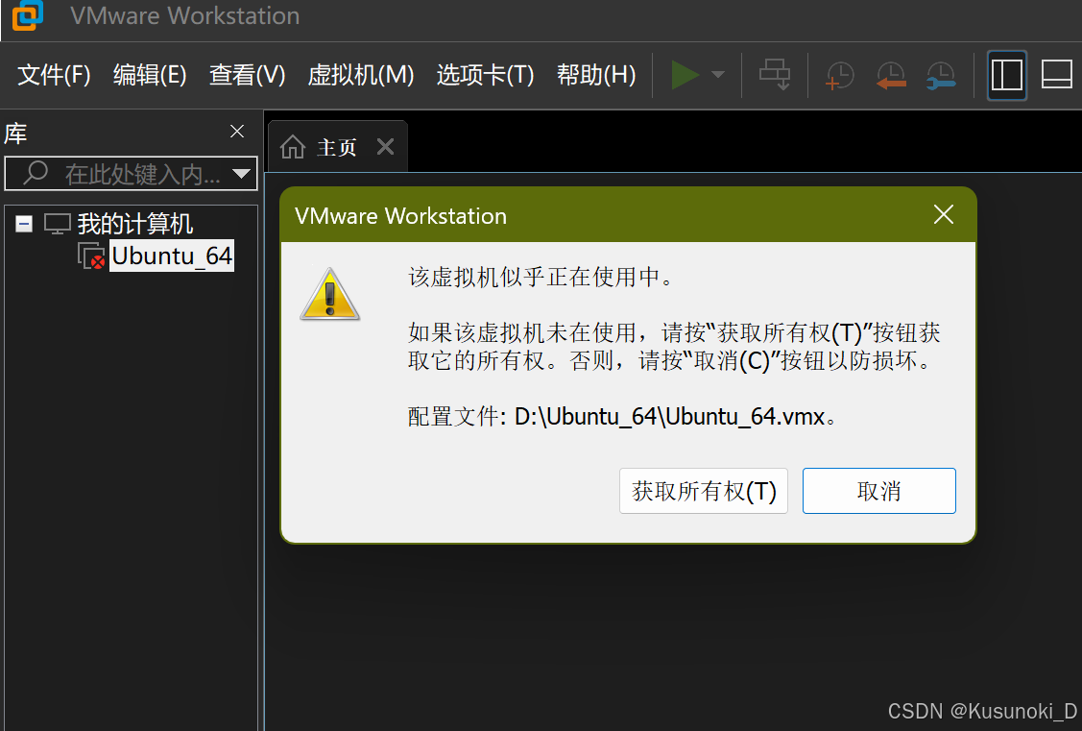
Task: Click the 获取所有权(T) button
Action: [x=703, y=491]
